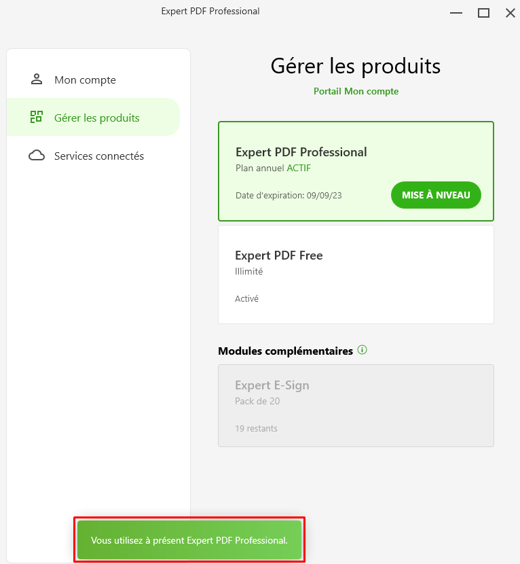
Task: Click the MISE À NIVEAU button
Action: (436, 195)
